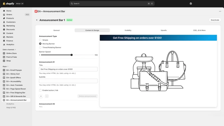Click the Online Store icon

[4, 53]
